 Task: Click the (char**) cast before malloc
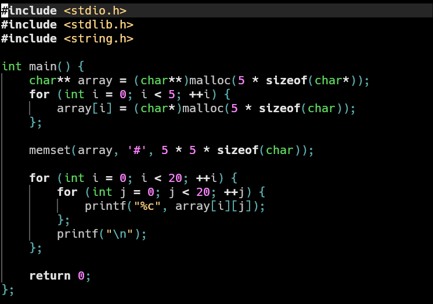[x=161, y=80]
